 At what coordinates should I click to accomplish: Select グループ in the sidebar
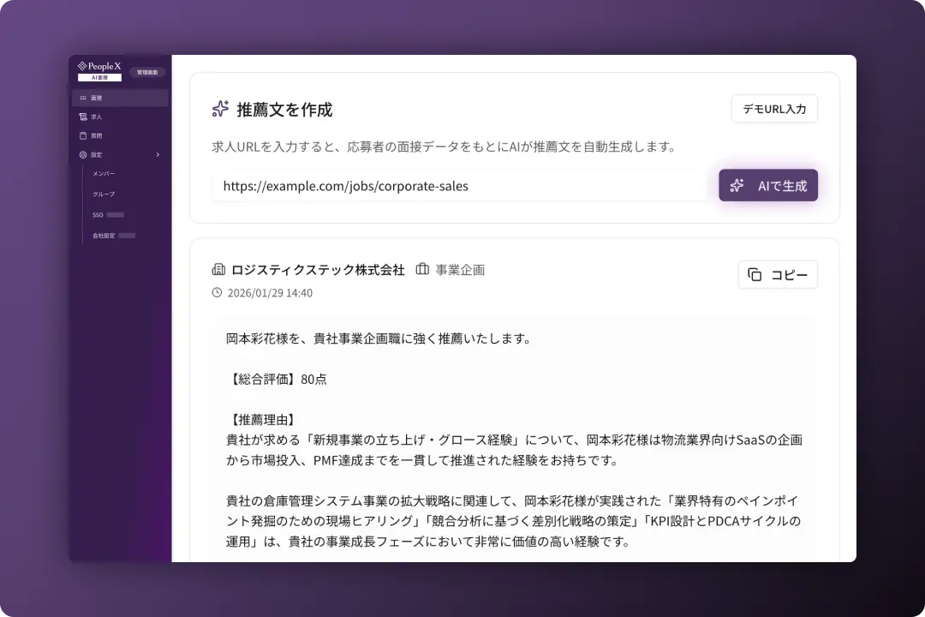pyautogui.click(x=104, y=194)
